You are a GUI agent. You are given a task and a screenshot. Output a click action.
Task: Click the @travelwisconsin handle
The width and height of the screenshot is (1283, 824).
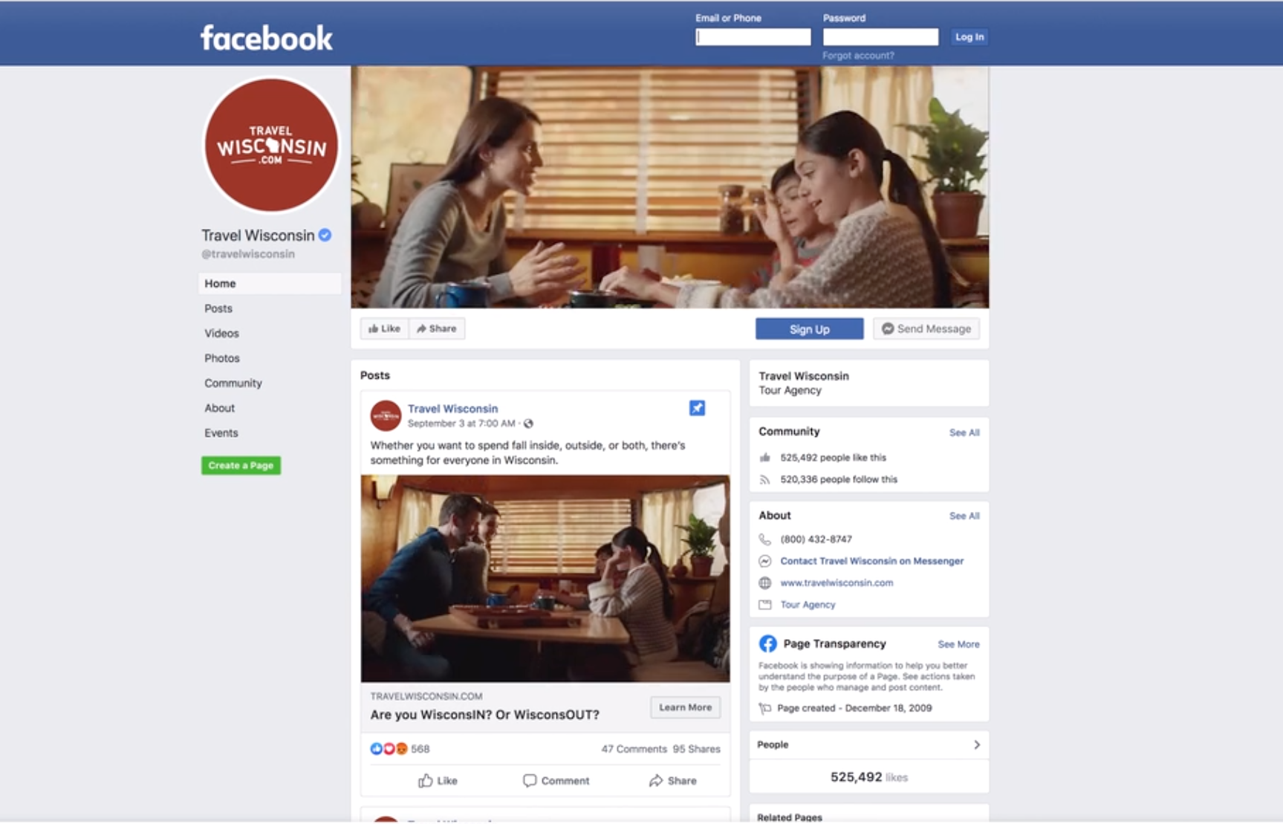click(248, 254)
